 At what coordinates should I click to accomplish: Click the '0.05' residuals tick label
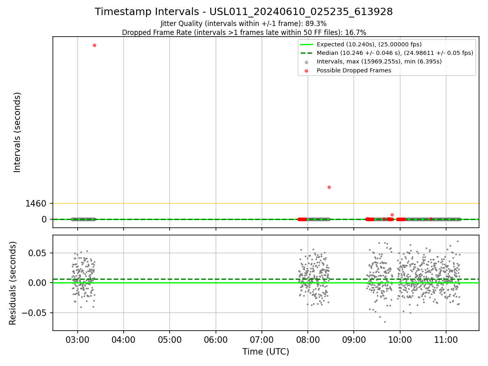37,253
